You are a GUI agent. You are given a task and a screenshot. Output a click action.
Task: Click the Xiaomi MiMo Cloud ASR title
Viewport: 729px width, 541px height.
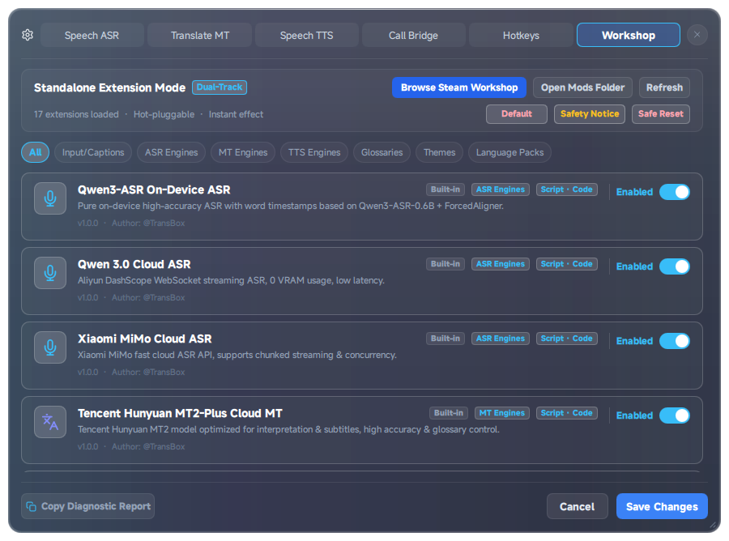tap(145, 339)
